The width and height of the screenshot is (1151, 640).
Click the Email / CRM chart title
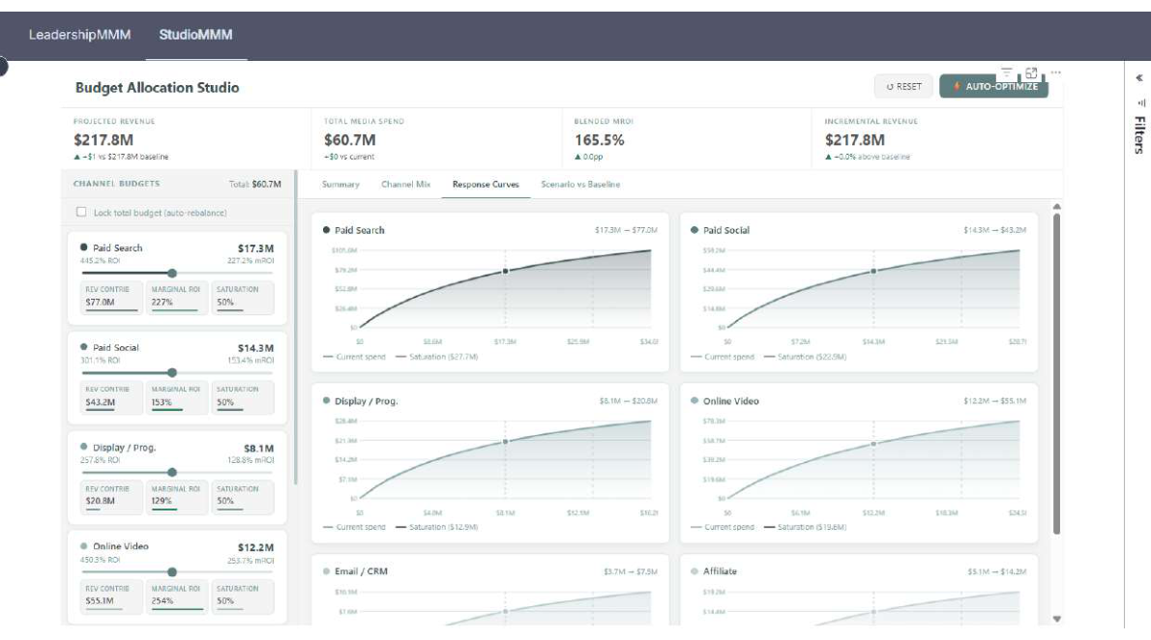click(361, 571)
